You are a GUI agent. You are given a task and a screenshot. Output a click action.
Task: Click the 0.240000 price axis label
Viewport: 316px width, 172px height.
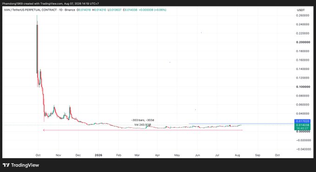tap(303, 24)
